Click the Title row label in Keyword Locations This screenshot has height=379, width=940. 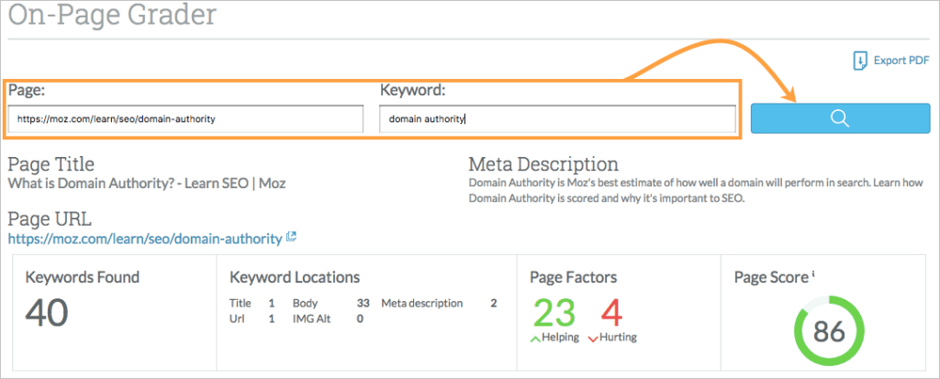241,304
